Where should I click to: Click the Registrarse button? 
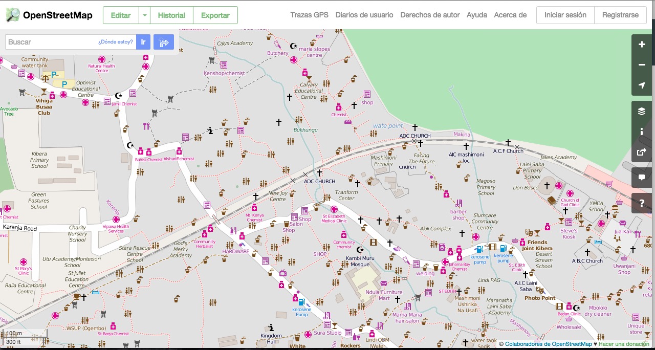[x=620, y=15]
